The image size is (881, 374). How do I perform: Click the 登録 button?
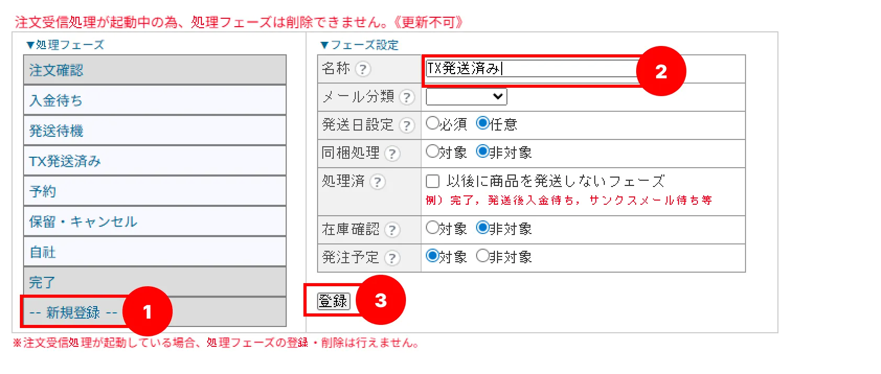point(333,301)
